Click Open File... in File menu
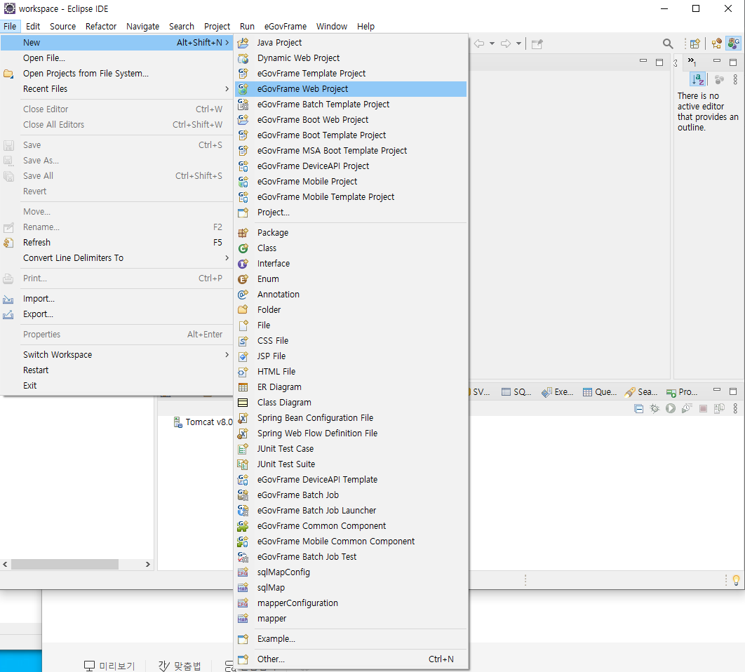The image size is (745, 672). pyautogui.click(x=116, y=58)
